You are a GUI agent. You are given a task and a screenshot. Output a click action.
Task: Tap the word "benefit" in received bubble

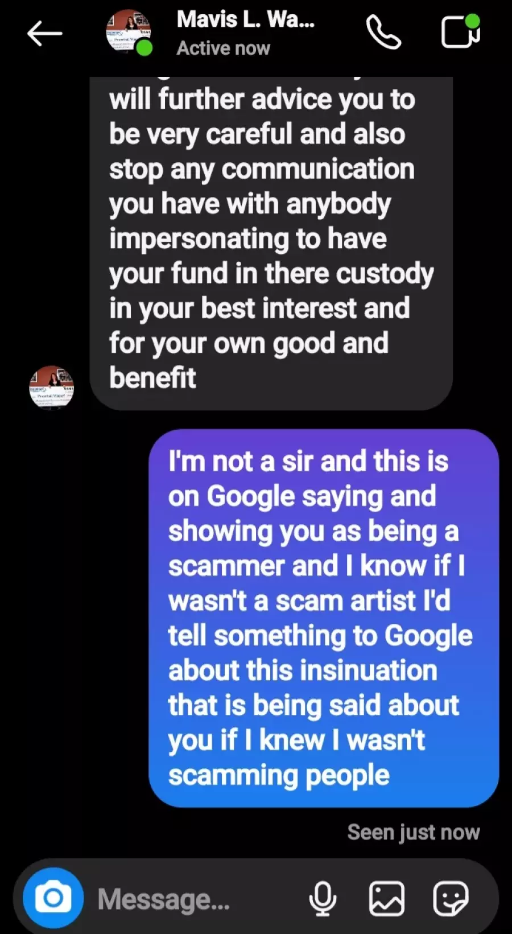[x=152, y=378]
